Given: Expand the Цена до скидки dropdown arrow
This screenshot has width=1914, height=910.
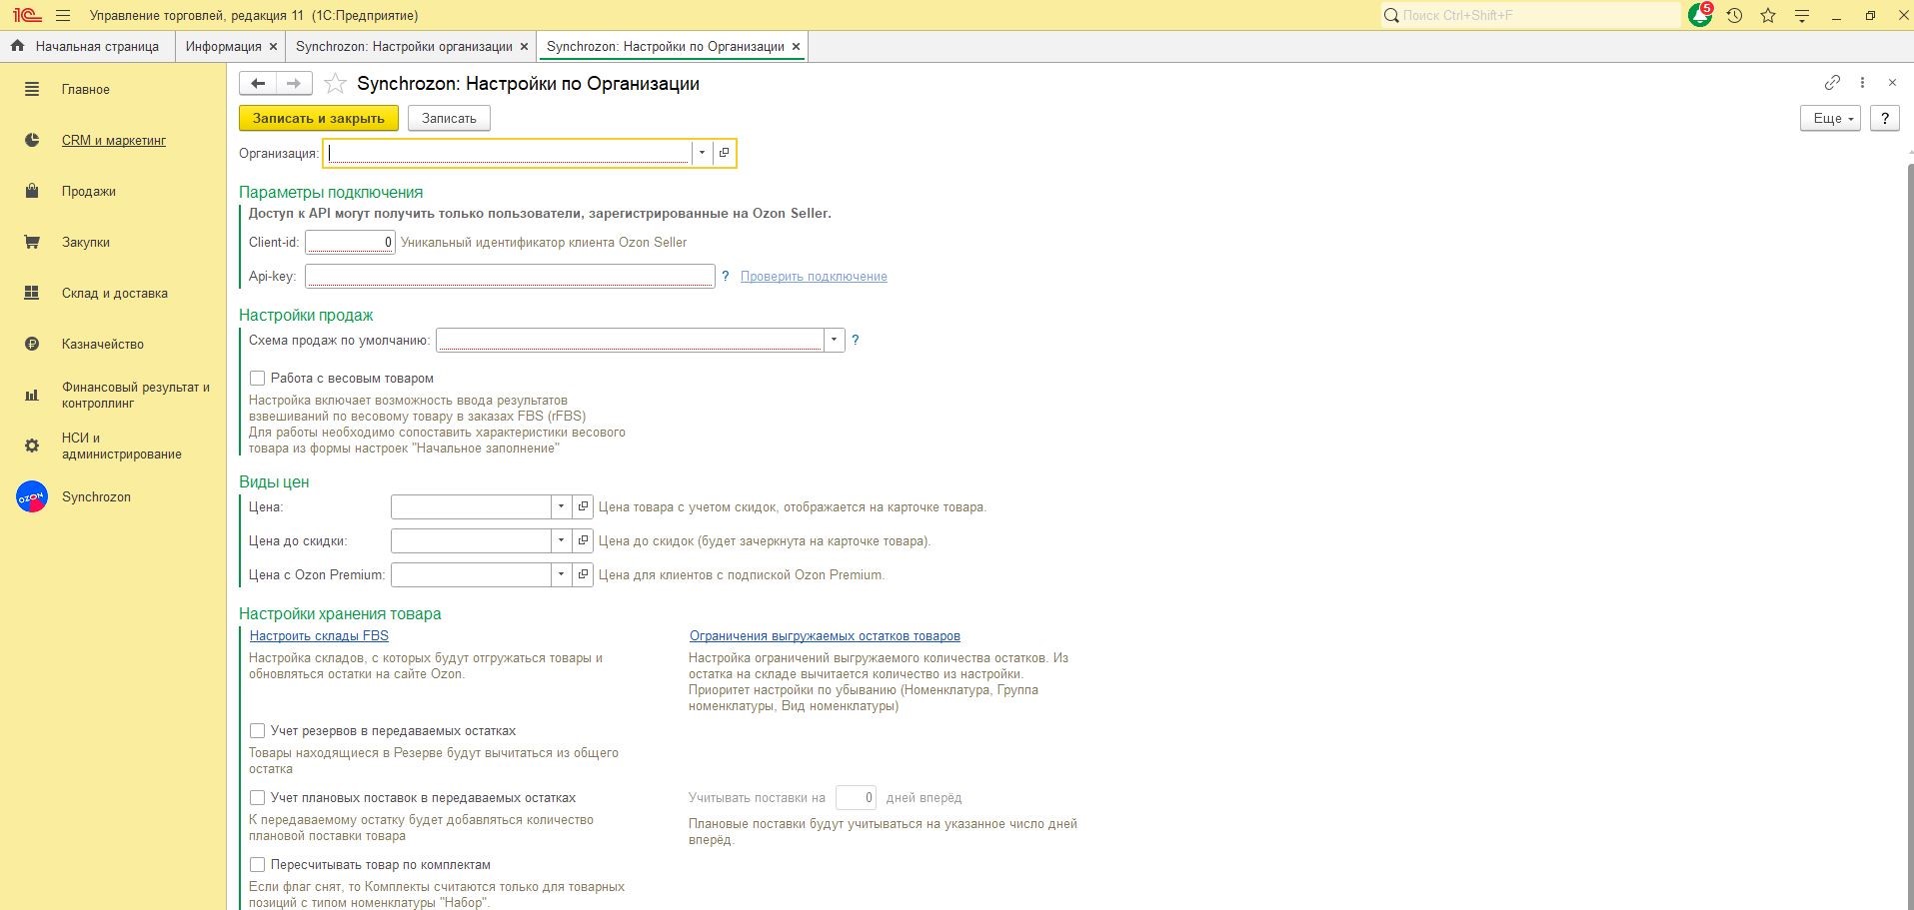Looking at the screenshot, I should click(x=561, y=540).
